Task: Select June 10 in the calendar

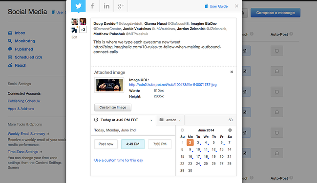Action: [198, 149]
